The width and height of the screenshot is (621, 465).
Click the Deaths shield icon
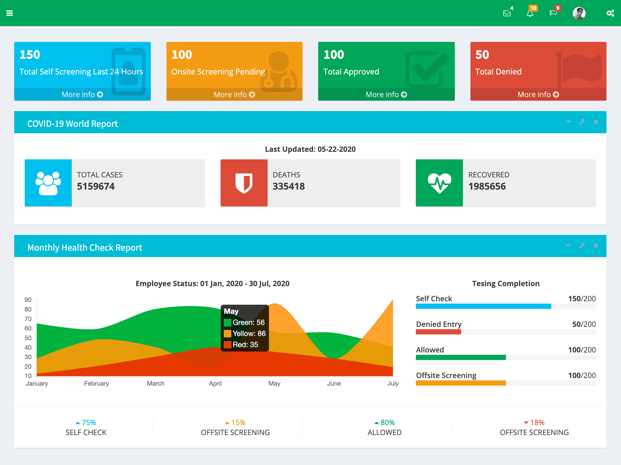pos(244,183)
